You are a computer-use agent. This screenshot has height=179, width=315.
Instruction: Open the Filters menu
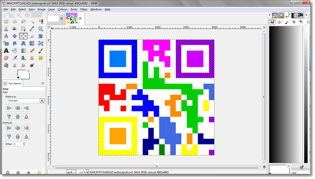coord(84,9)
